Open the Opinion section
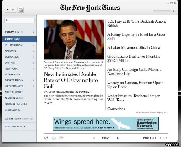The height and width of the screenshot is (147, 181). [19, 63]
